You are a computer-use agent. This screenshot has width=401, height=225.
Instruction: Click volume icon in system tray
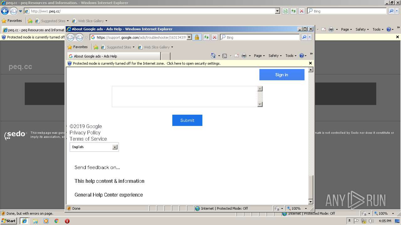point(371,221)
